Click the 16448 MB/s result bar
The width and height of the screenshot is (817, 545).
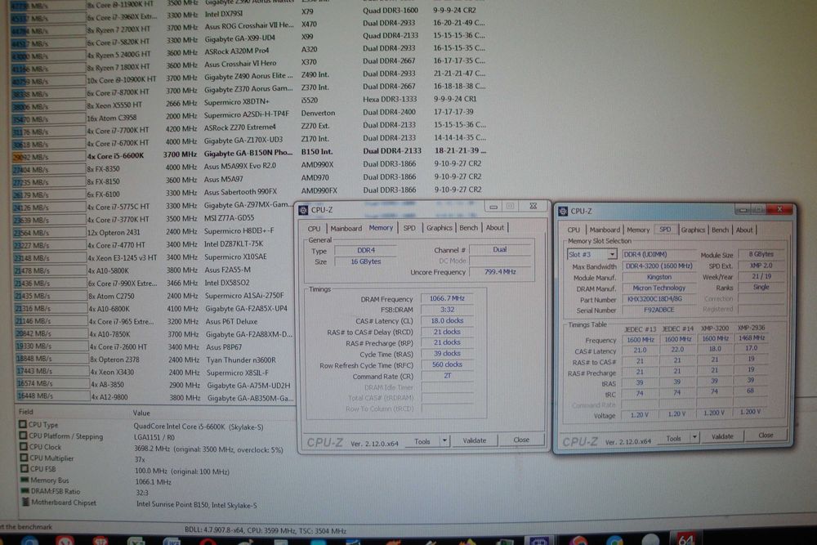coord(52,396)
